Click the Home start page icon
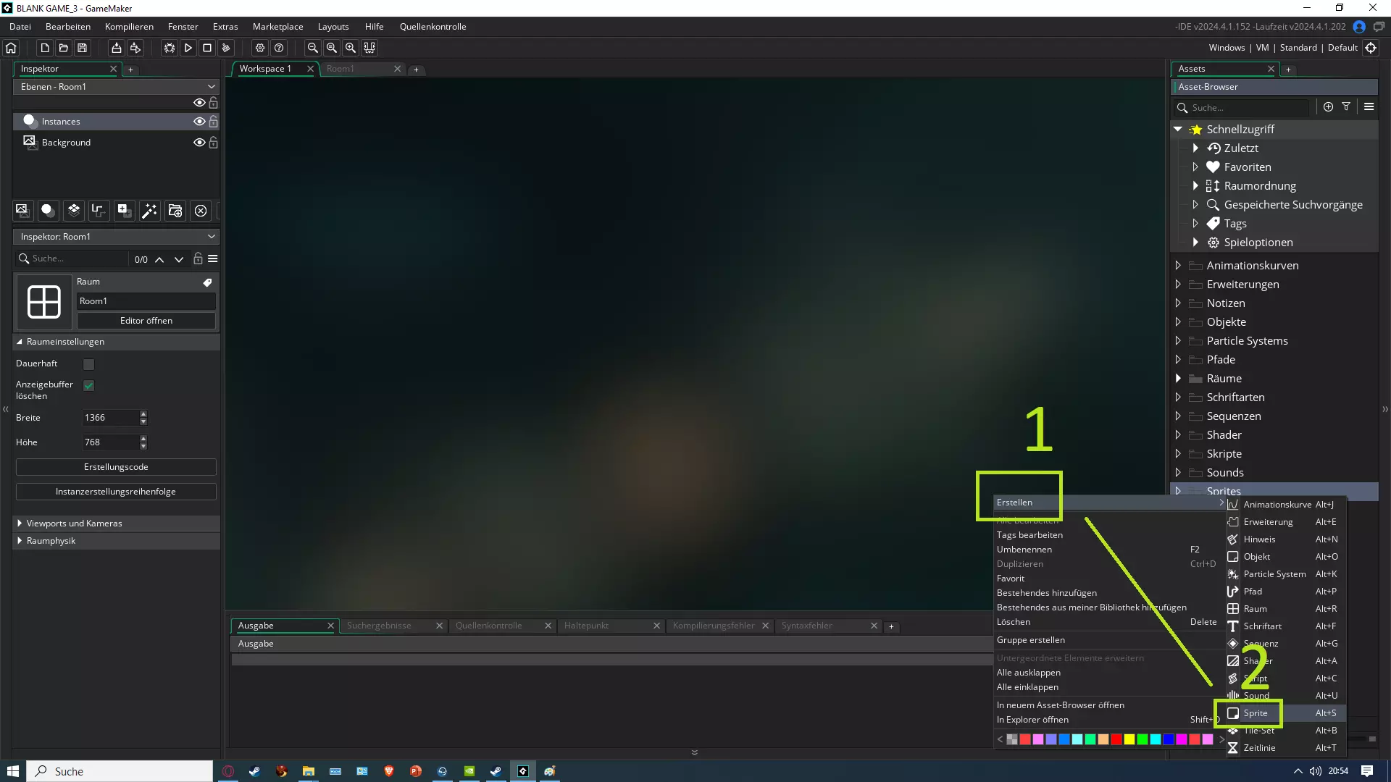This screenshot has height=782, width=1391. [11, 48]
